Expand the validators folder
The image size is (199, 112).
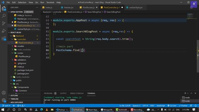pyautogui.click(x=12, y=60)
